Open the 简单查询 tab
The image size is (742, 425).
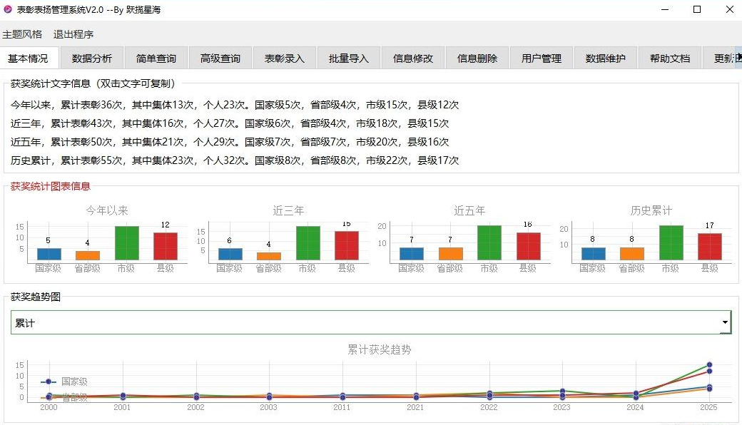tap(156, 58)
